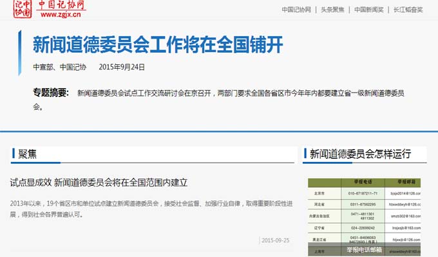Click the 专题摘要 label
The image size is (438, 257).
(x=50, y=93)
